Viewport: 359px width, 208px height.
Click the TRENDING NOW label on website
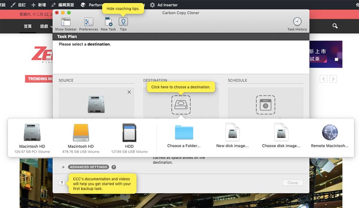pyautogui.click(x=39, y=79)
